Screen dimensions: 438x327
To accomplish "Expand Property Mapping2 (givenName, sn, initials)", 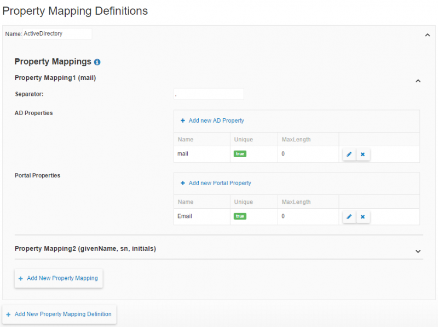I will coord(418,251).
